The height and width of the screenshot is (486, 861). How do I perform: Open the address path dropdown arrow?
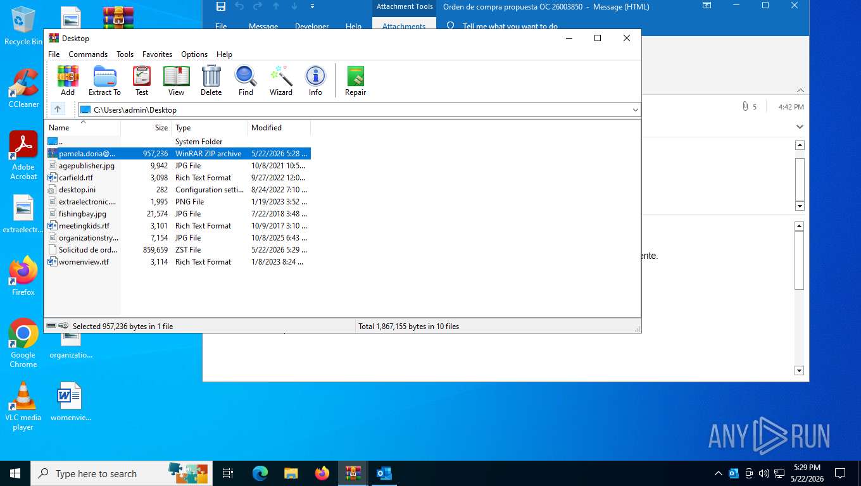pyautogui.click(x=635, y=110)
